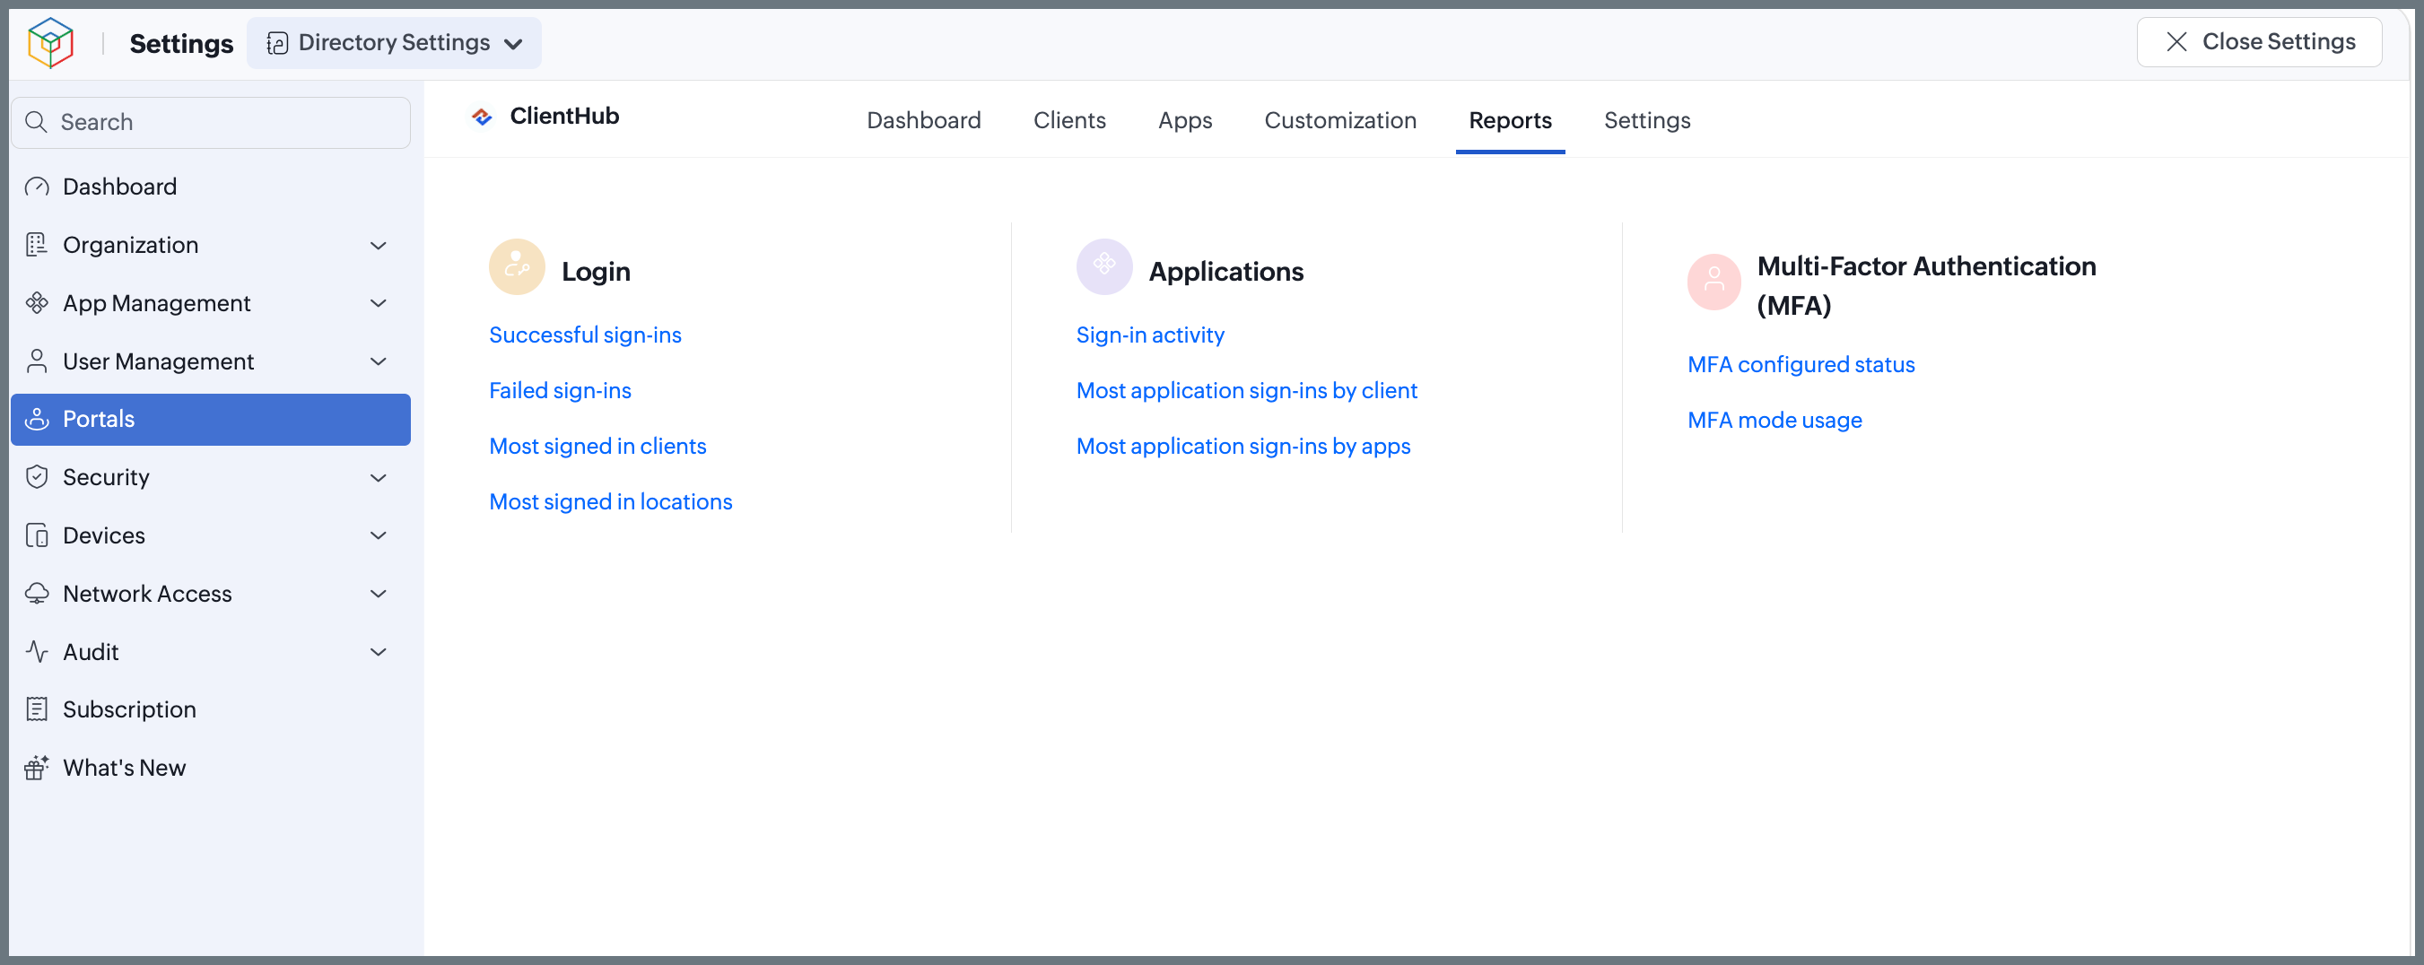Select Dashboard in the left sidebar
The height and width of the screenshot is (965, 2424).
point(211,187)
